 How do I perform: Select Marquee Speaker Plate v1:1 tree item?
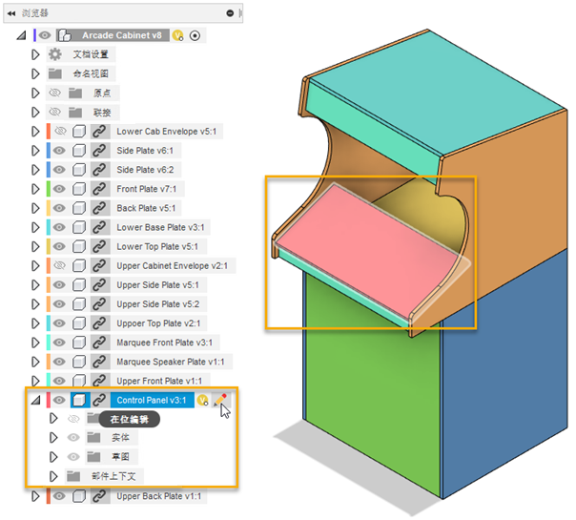171,362
